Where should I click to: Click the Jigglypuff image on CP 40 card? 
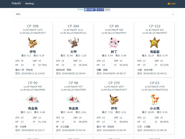114,42
